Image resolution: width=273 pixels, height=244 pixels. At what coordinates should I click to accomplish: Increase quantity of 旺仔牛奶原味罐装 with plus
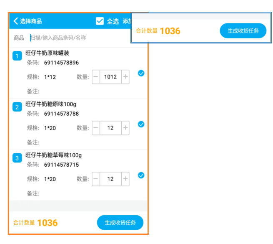pos(125,77)
